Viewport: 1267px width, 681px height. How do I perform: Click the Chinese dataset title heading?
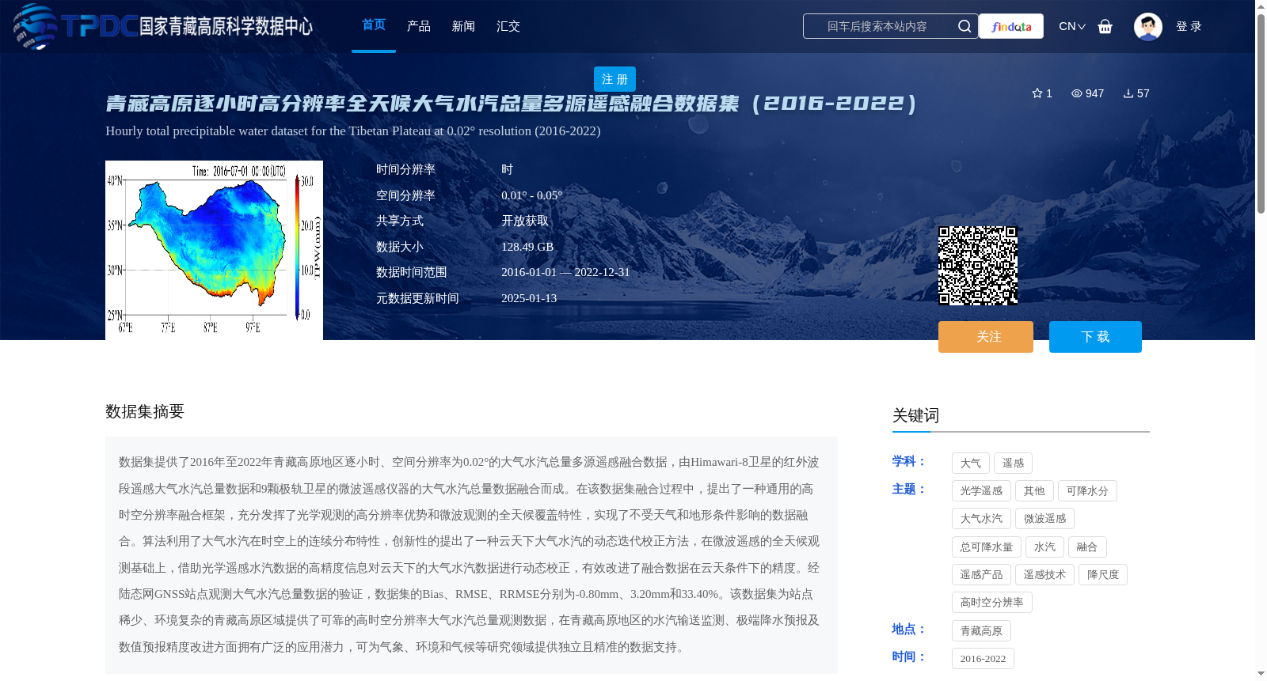point(512,104)
